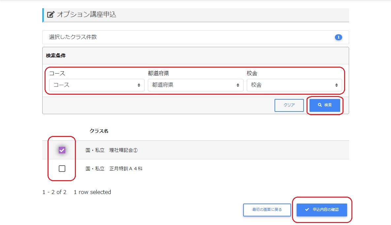The image size is (391, 225).
Task: Click the blue selected-count badge showing 1
Action: (338, 37)
